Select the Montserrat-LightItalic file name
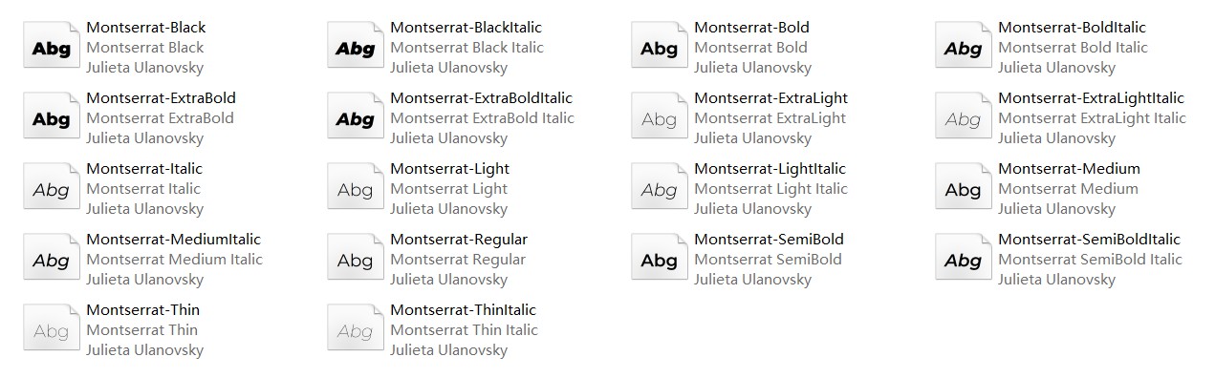1215x378 pixels. pyautogui.click(x=770, y=169)
